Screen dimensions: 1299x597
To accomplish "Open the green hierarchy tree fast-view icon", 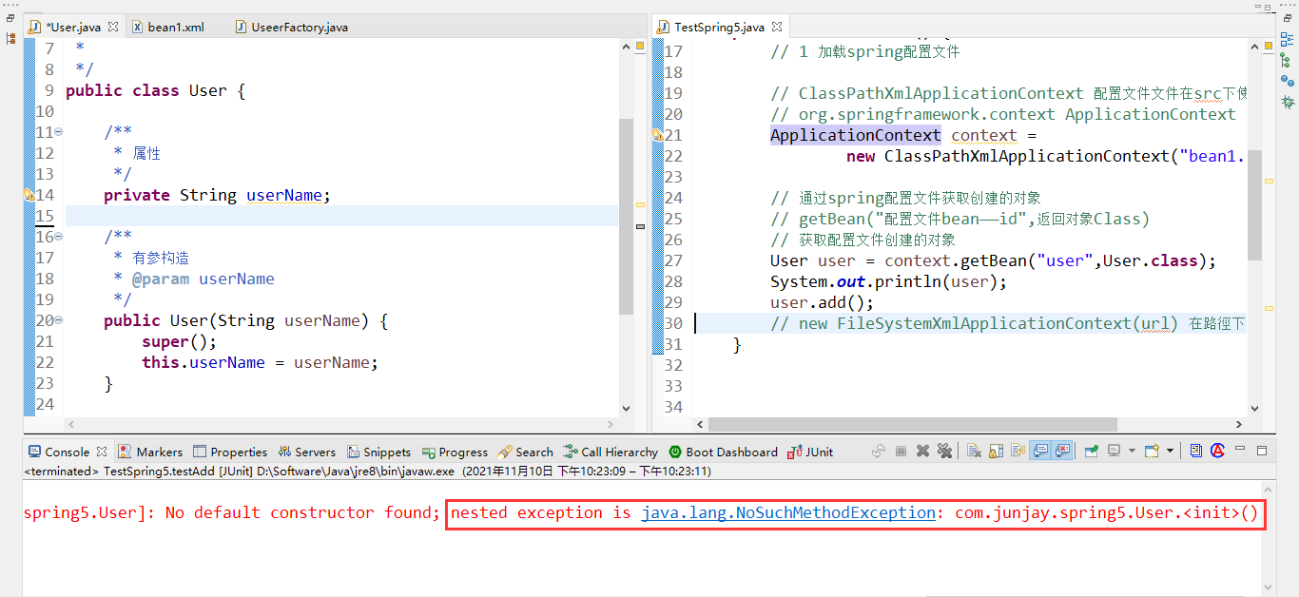I will point(1287,60).
